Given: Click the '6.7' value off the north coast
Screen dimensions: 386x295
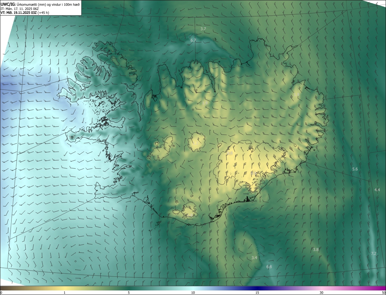Looking at the screenshot, I should click(x=193, y=40).
